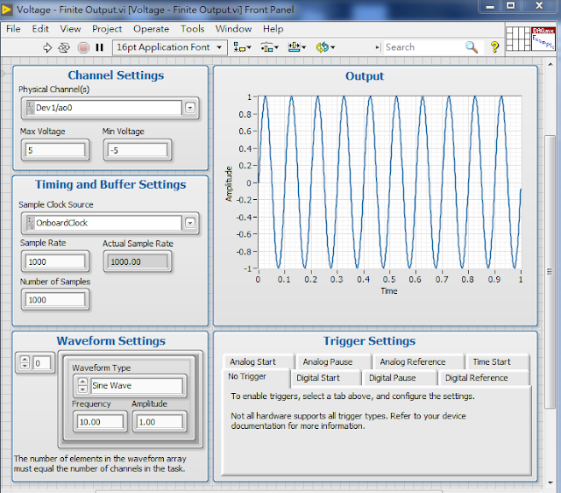Click the LabVIEW icon in the title bar

click(6, 10)
